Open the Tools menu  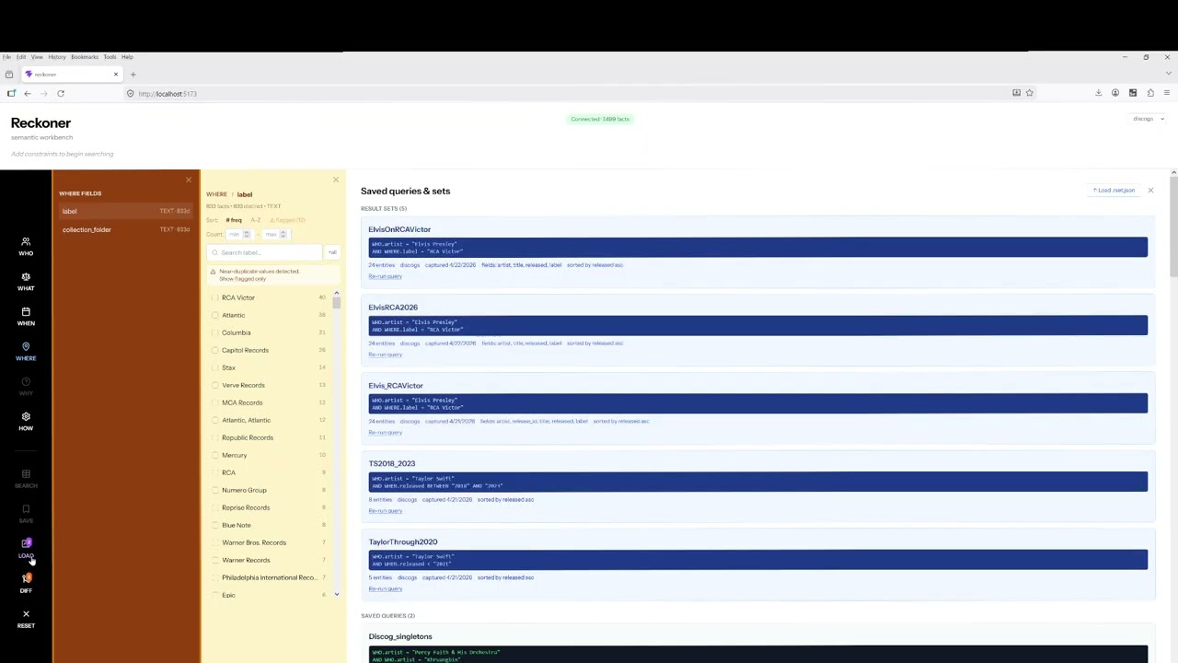[x=110, y=57]
